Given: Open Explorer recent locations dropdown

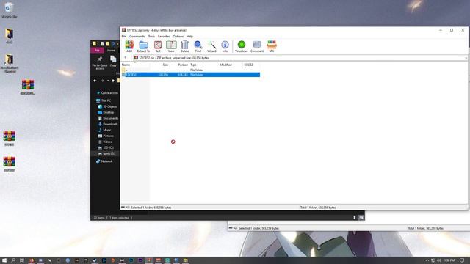Looking at the screenshot, I should [x=108, y=81].
